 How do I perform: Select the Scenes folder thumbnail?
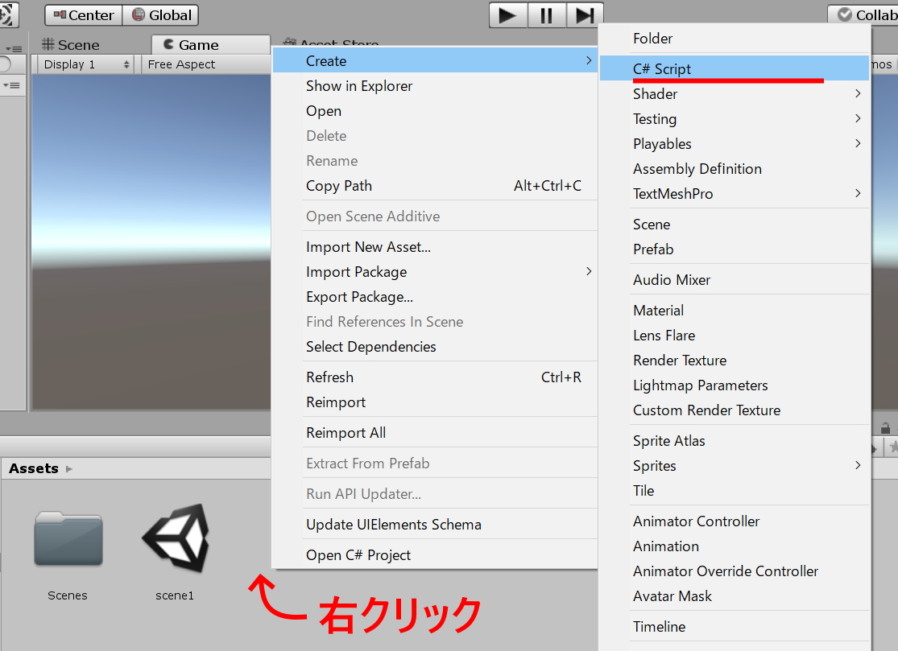(68, 539)
